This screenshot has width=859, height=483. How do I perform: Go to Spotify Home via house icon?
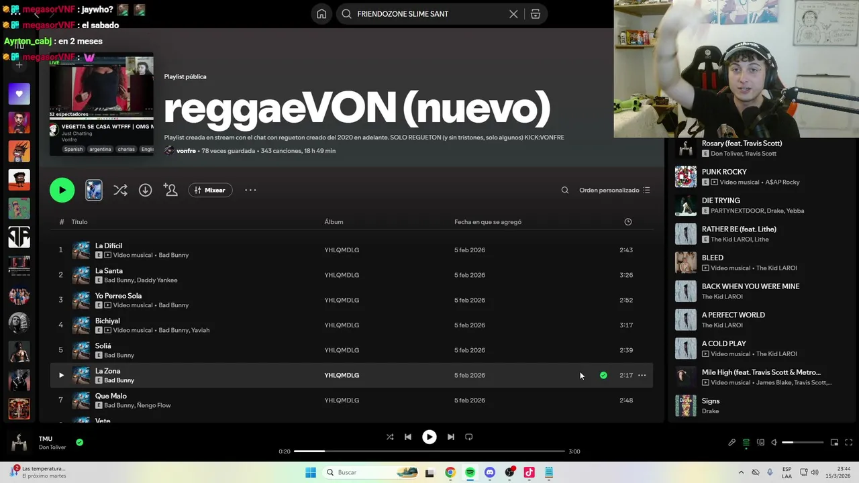point(321,14)
